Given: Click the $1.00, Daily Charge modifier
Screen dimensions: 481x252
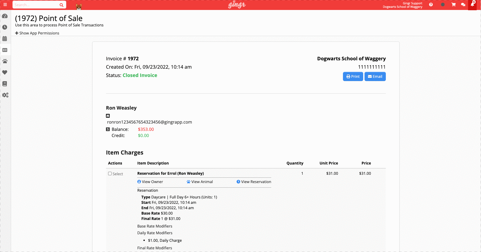Looking at the screenshot, I should click(165, 240).
